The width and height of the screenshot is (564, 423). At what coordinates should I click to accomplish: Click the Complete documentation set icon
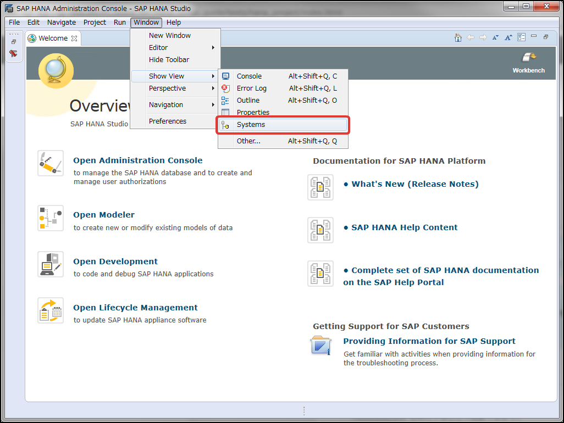point(320,274)
